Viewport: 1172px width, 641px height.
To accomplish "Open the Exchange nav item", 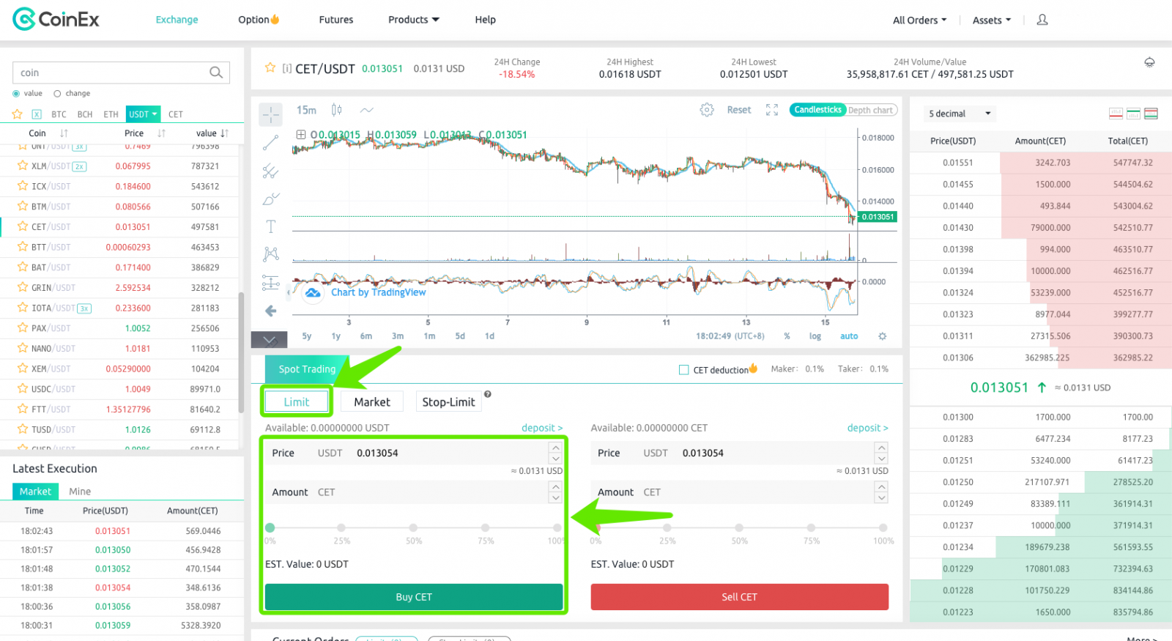I will pos(177,20).
